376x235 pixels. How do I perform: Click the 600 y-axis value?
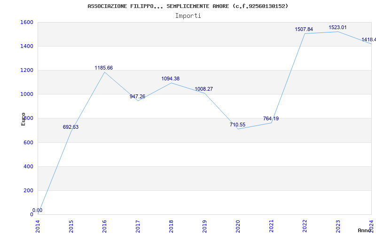tap(29, 142)
